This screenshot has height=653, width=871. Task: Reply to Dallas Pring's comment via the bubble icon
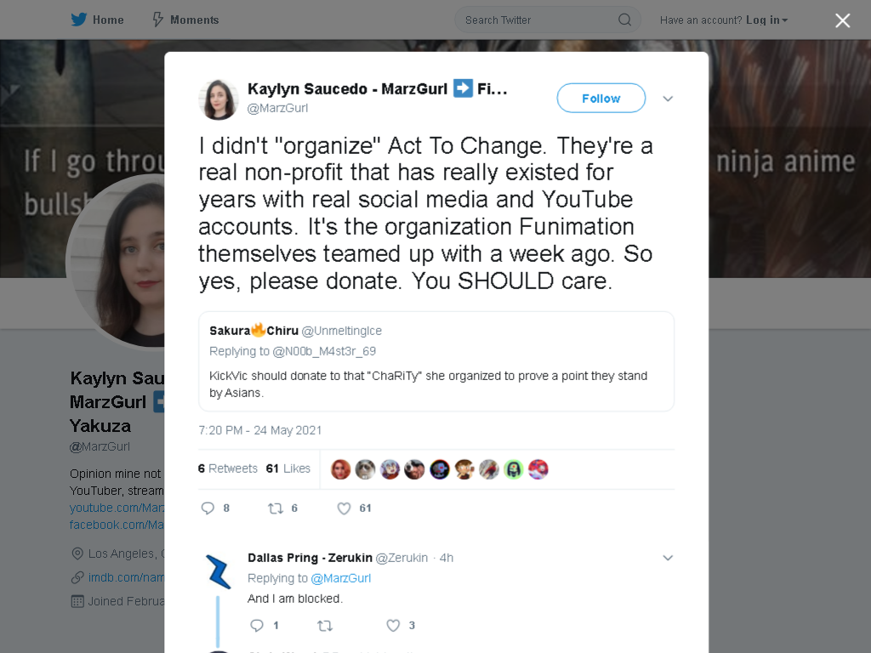click(x=257, y=626)
